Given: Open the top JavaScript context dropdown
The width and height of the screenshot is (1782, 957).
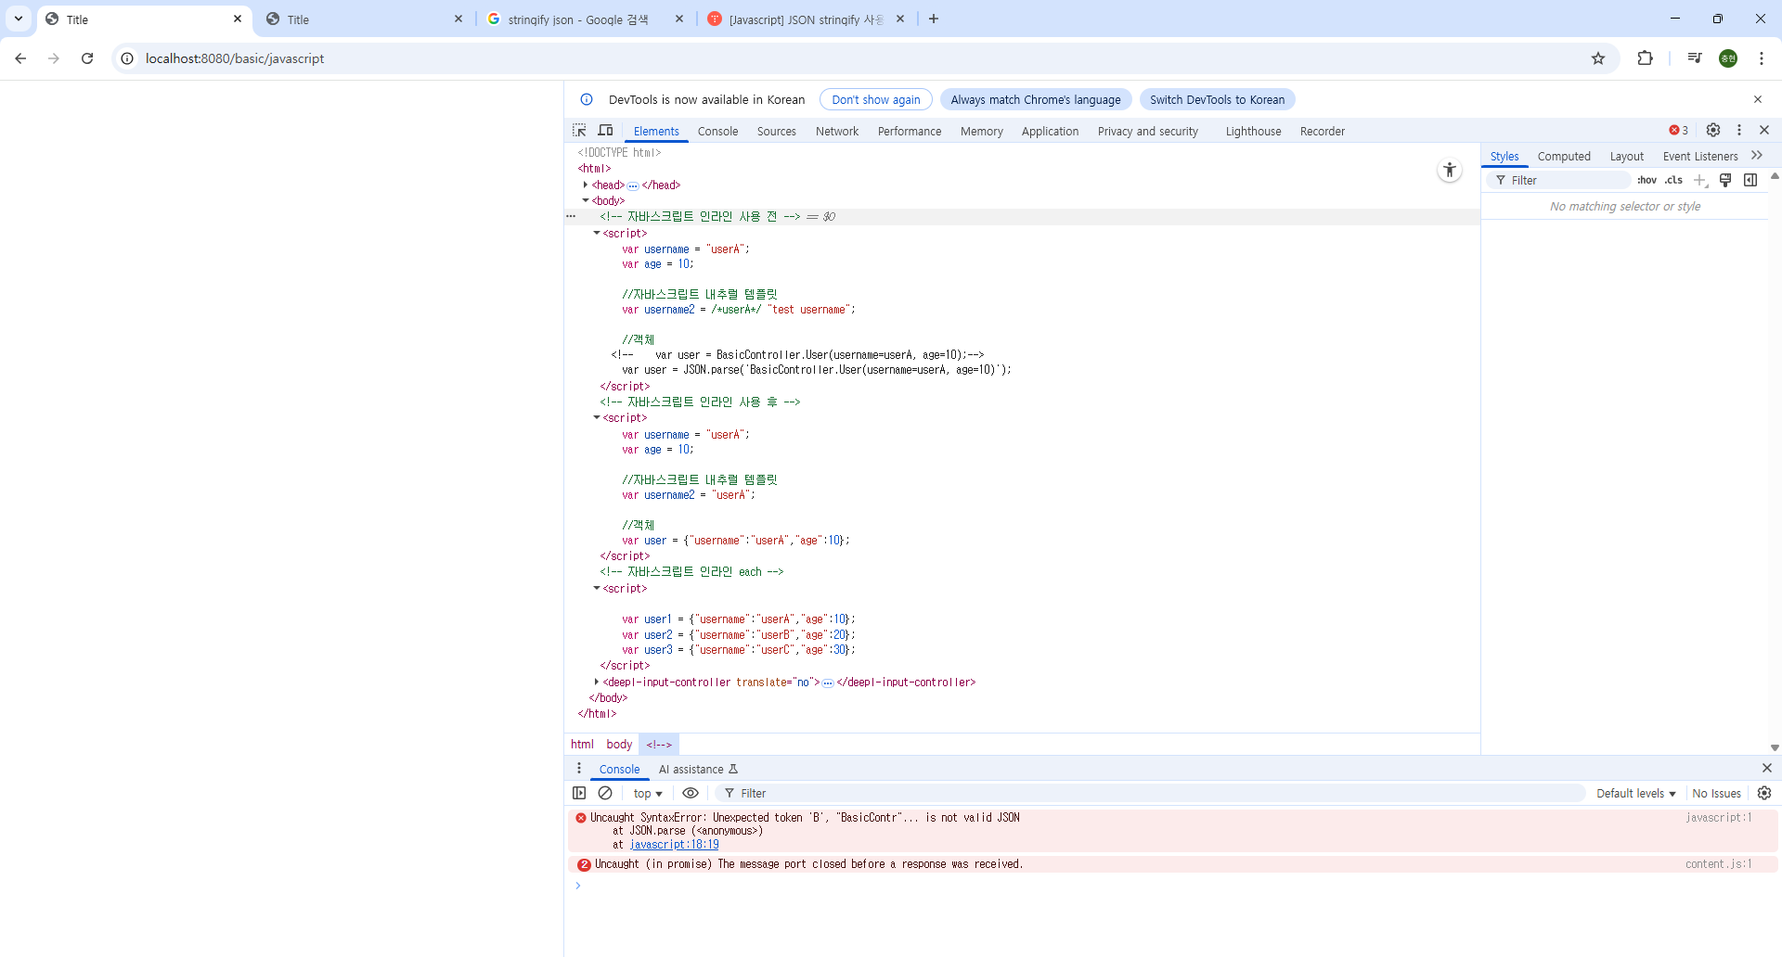Looking at the screenshot, I should coord(647,794).
